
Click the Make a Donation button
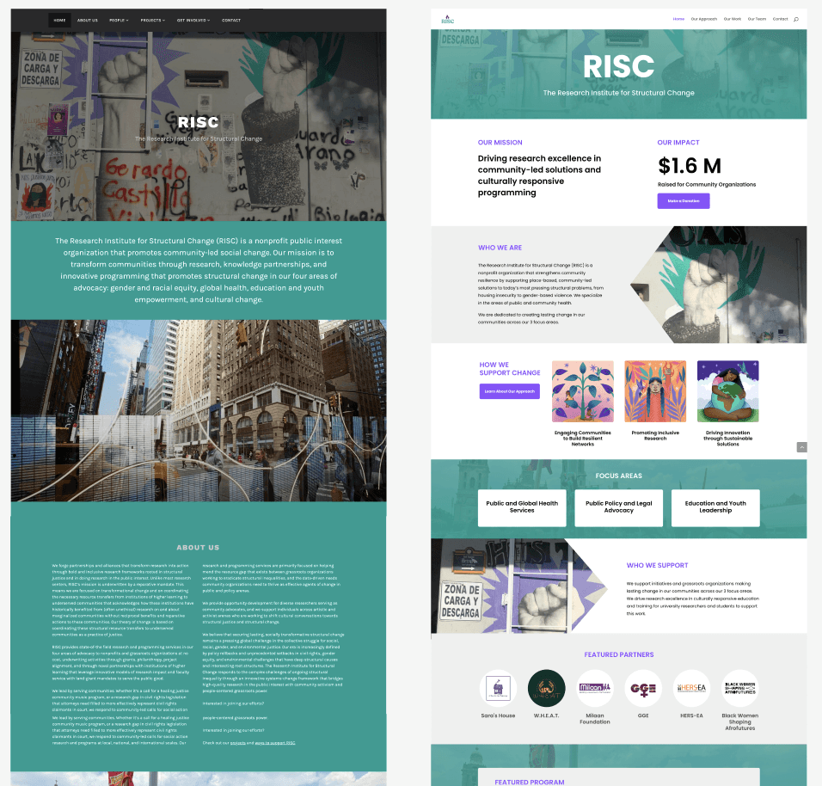pos(683,200)
